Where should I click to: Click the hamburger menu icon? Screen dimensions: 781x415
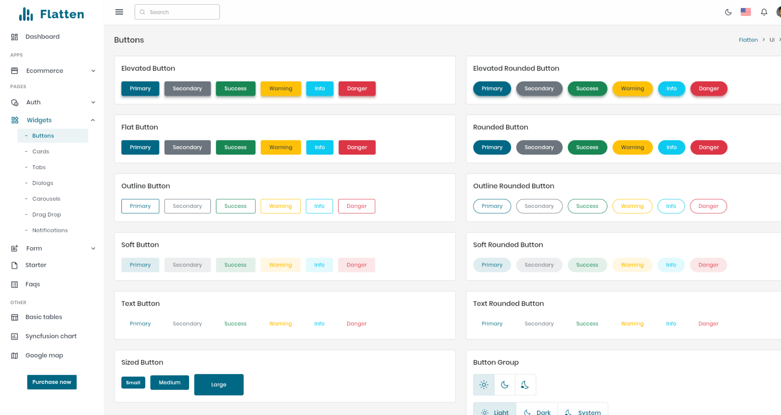point(119,12)
